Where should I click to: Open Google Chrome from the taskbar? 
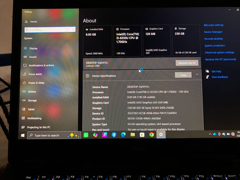[x=151, y=134]
